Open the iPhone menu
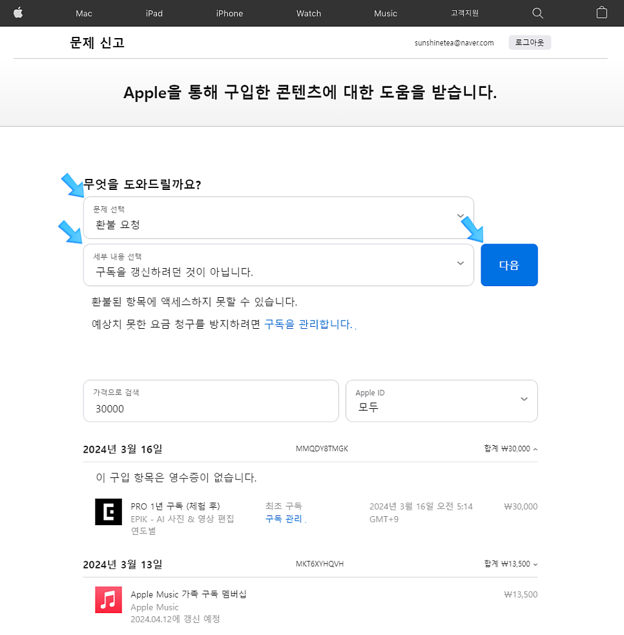The image size is (624, 635). click(x=229, y=14)
